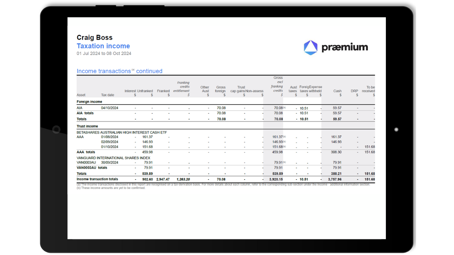
Task: Click the 2,947.47 franked grand total
Action: (x=163, y=180)
